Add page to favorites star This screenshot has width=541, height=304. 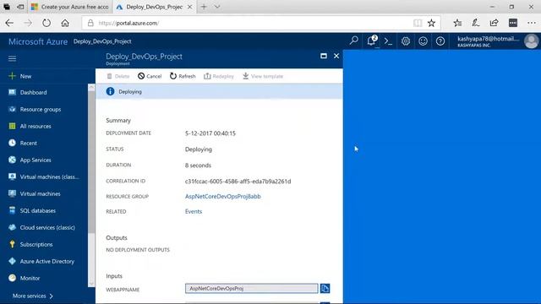tap(431, 23)
